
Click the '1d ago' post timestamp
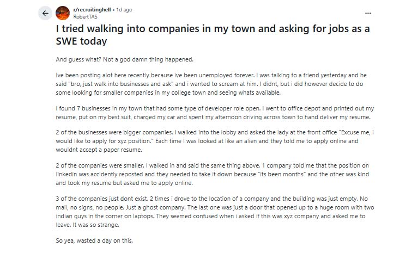click(124, 10)
